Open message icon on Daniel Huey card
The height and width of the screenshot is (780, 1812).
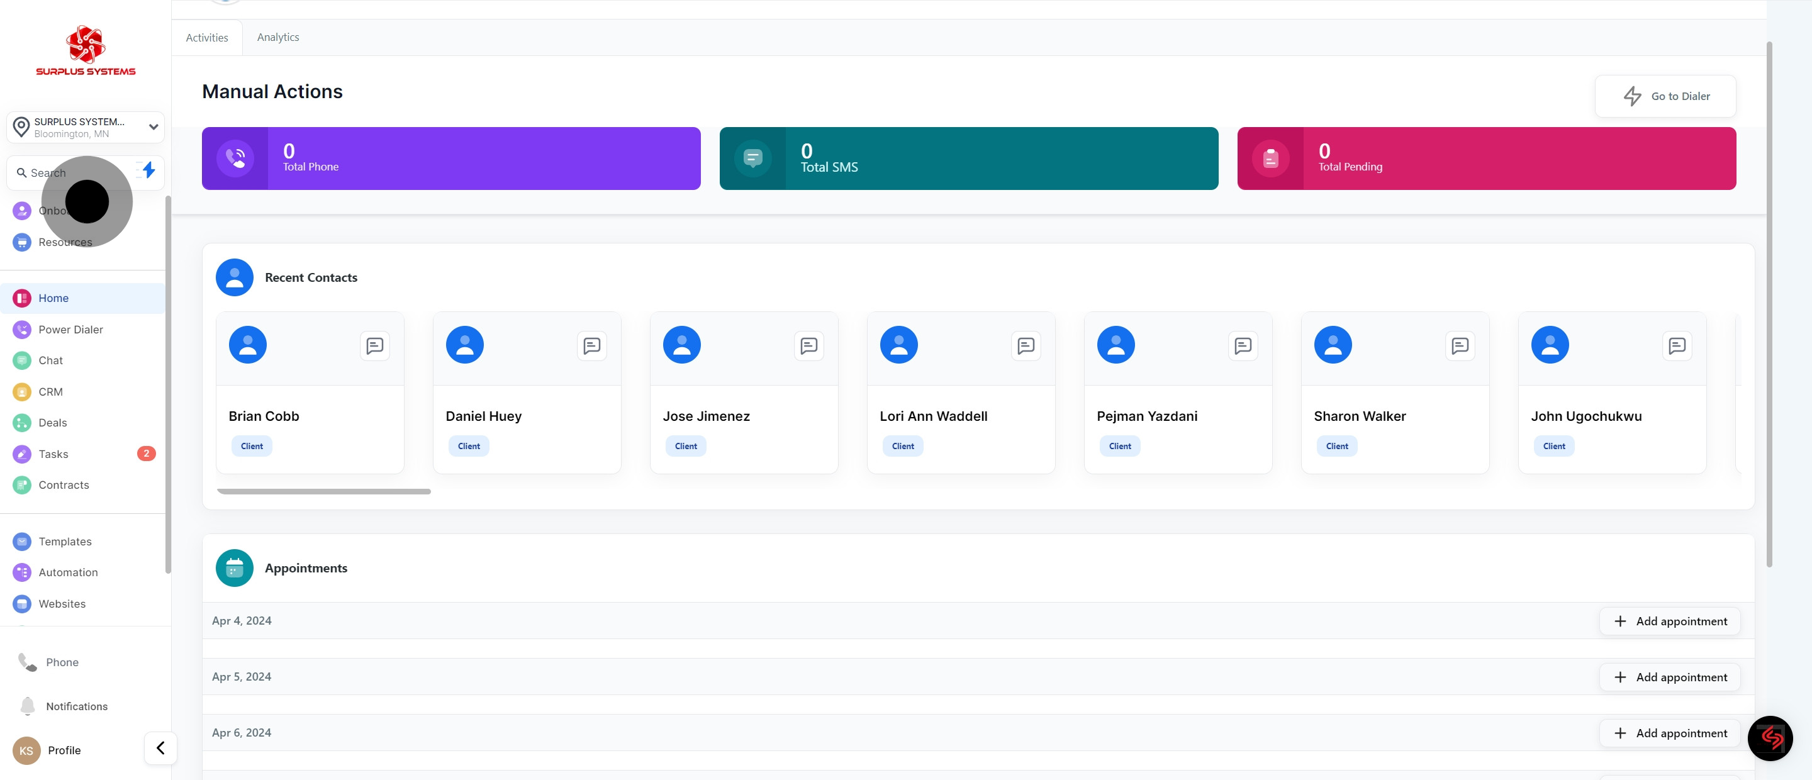pyautogui.click(x=591, y=345)
